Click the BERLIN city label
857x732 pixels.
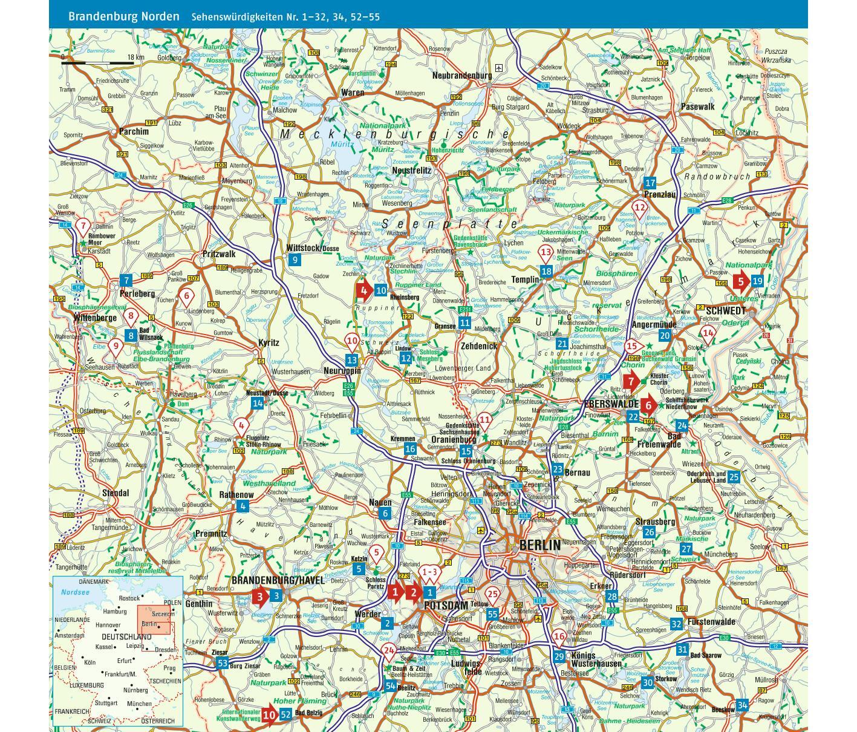[539, 545]
